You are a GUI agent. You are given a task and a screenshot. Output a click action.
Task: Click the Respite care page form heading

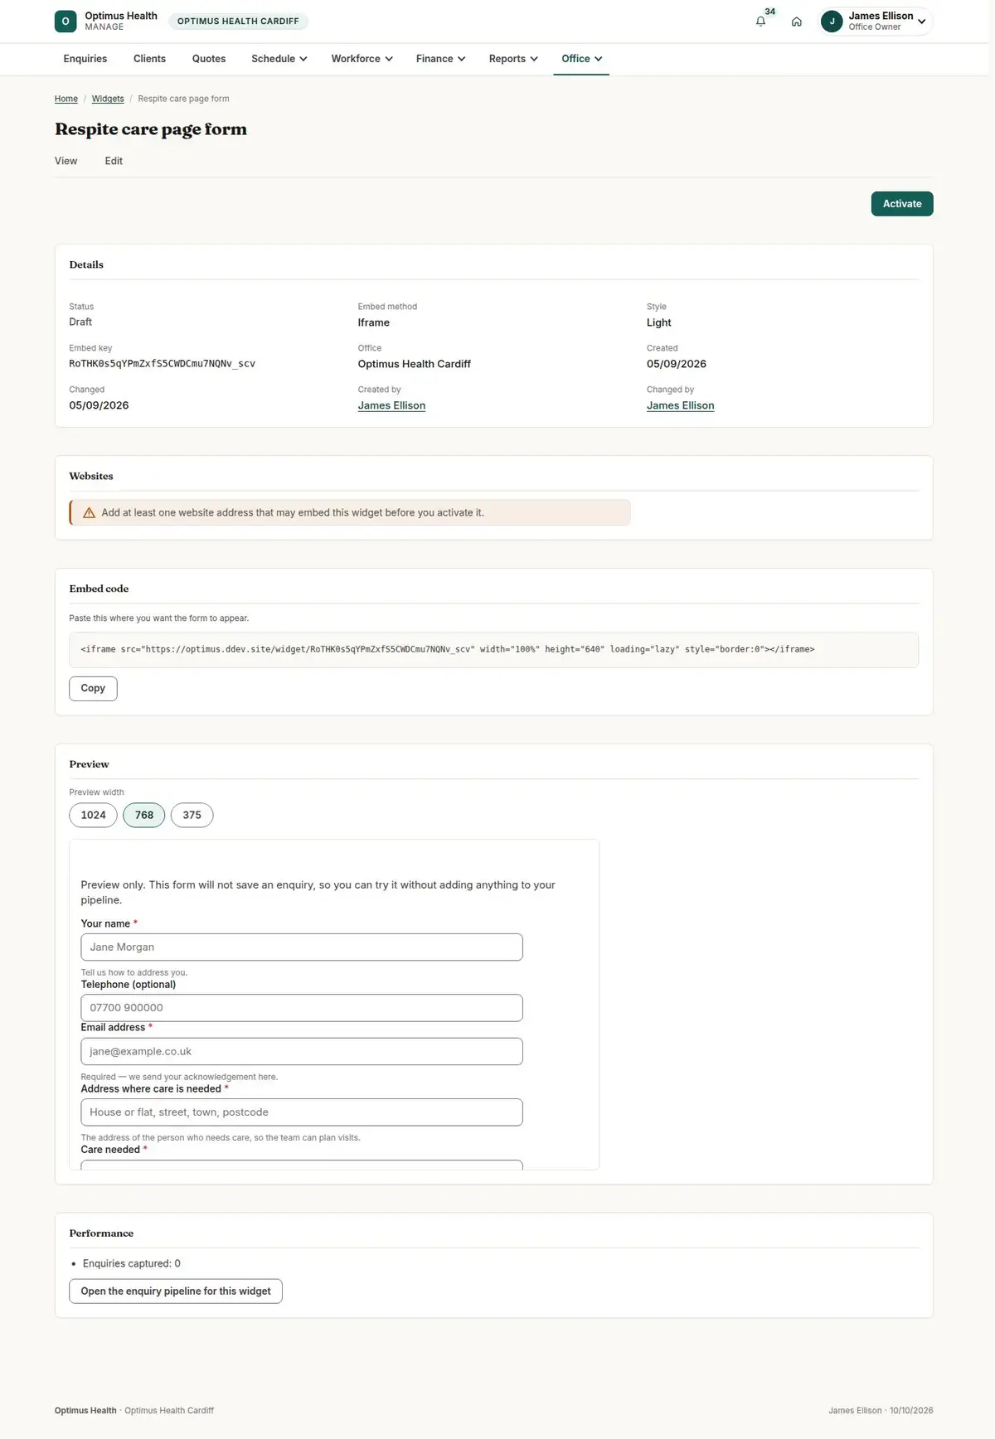pyautogui.click(x=151, y=129)
